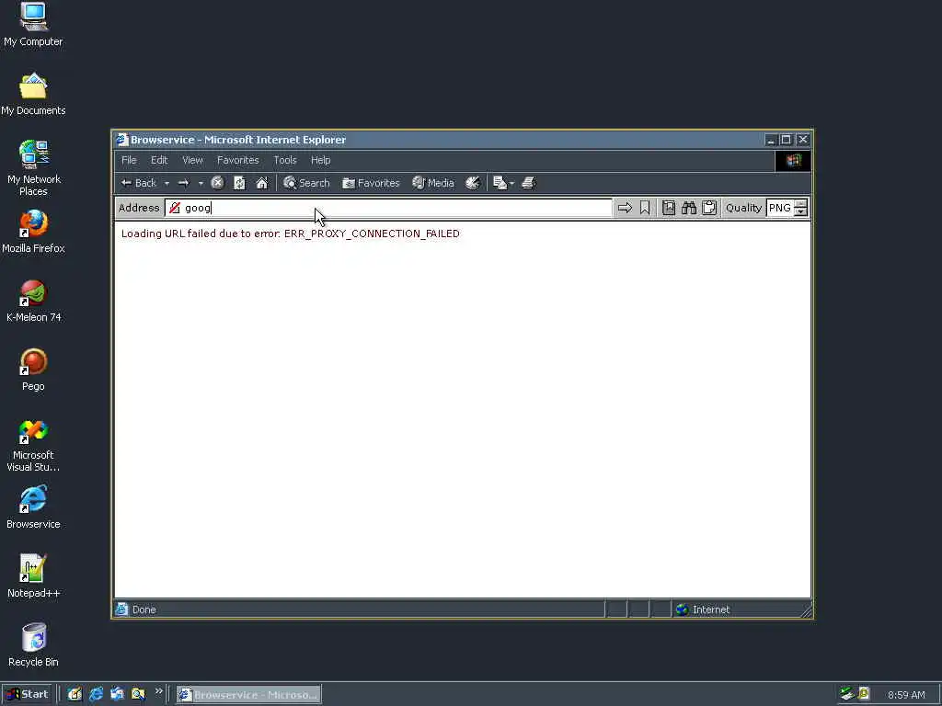942x706 pixels.
Task: Click the Refresh page icon
Action: (x=239, y=183)
